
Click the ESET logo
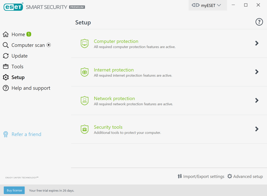[13, 7]
